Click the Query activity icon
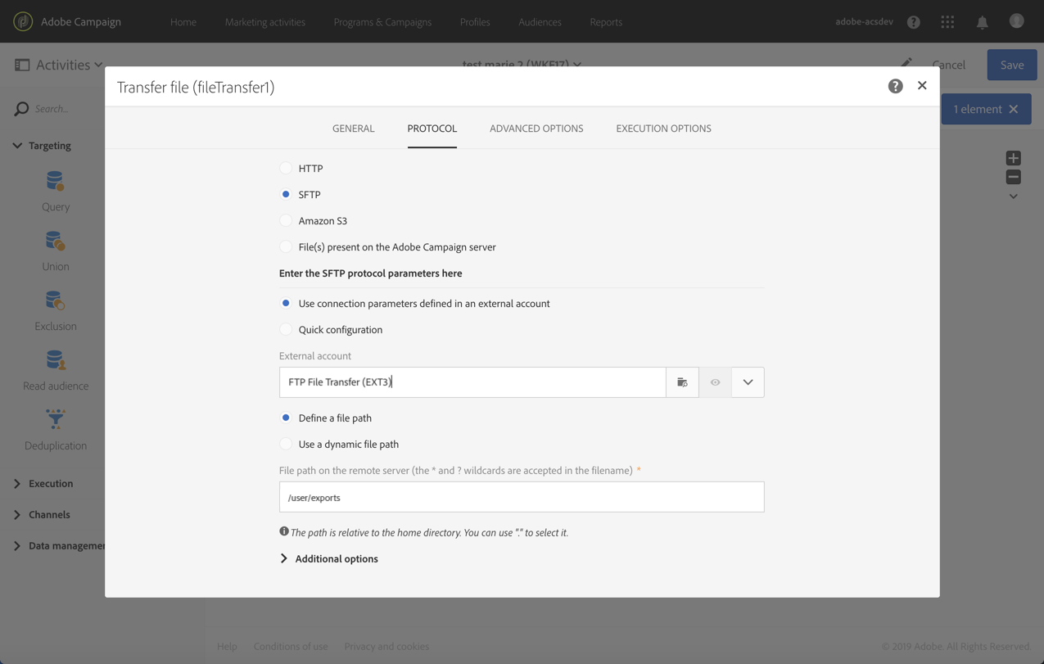The height and width of the screenshot is (664, 1044). tap(56, 181)
